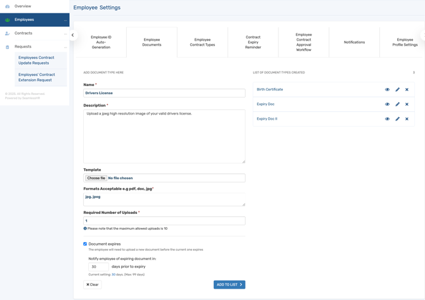The image size is (425, 300).
Task: Click the Required Number of Uploads field
Action: tap(164, 221)
